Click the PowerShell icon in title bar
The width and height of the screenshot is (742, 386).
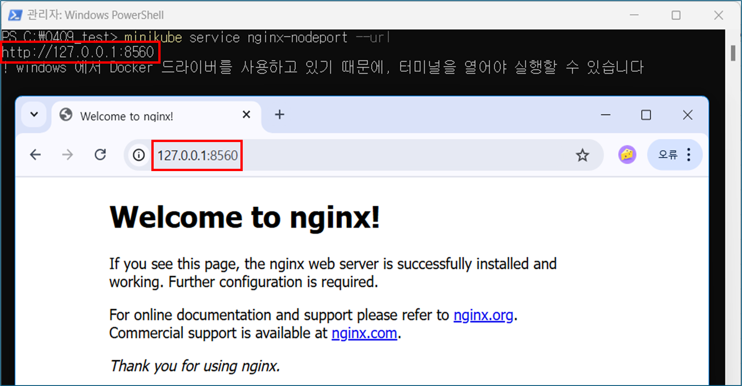15,15
